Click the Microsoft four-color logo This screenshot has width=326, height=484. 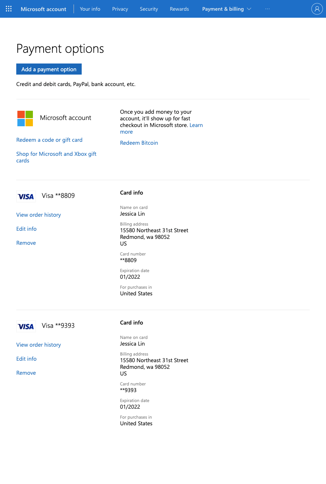25,118
